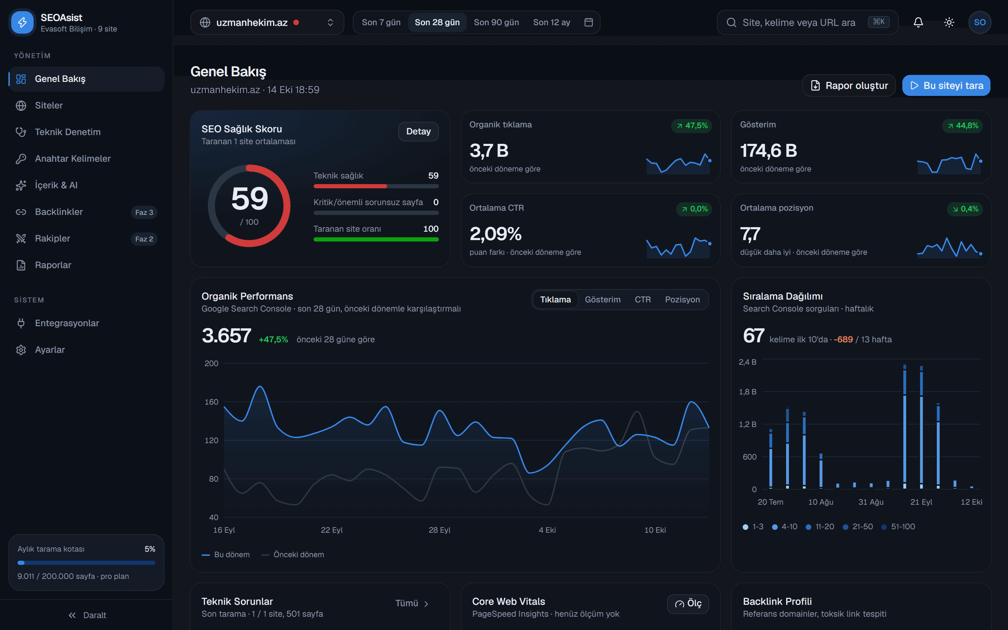The height and width of the screenshot is (630, 1008).
Task: Click the Backlinkler chain link icon
Action: 21,212
